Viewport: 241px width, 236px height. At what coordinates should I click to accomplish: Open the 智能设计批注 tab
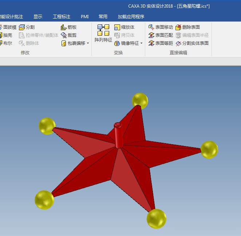pos(11,17)
